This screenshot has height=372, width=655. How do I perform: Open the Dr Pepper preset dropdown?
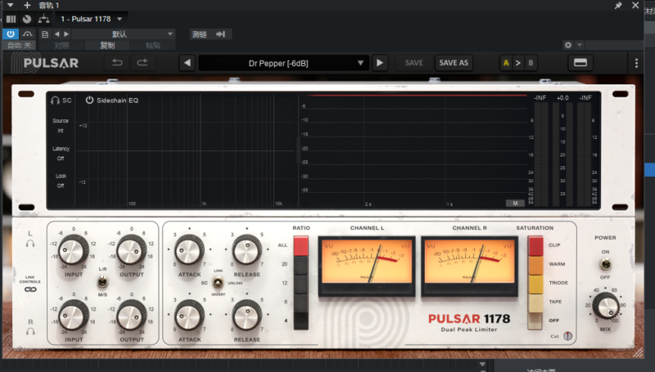click(283, 63)
